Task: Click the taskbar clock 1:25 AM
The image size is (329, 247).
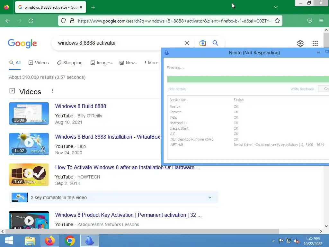Action: tap(313, 241)
